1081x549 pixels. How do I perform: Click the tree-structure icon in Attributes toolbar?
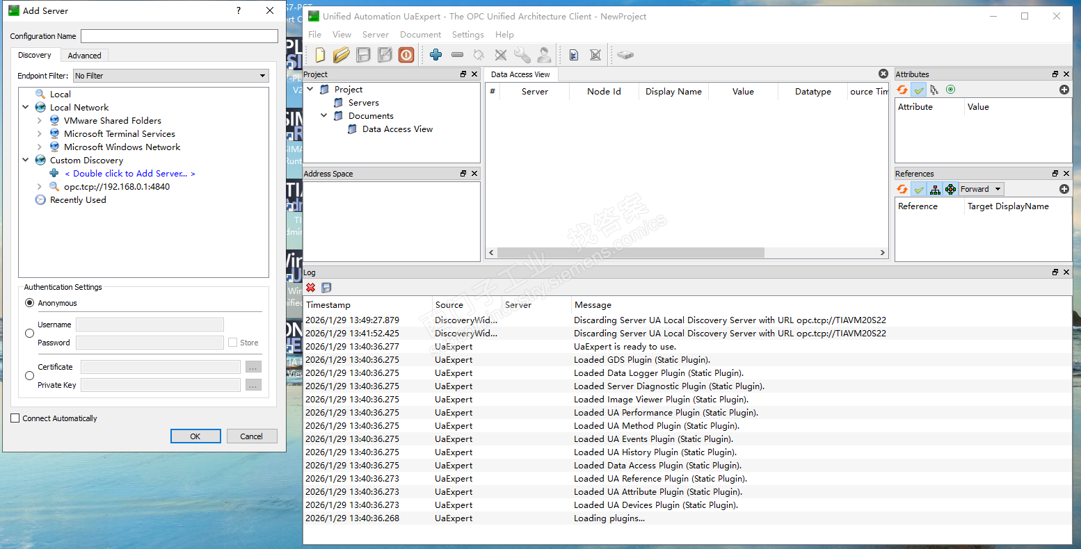(x=934, y=90)
